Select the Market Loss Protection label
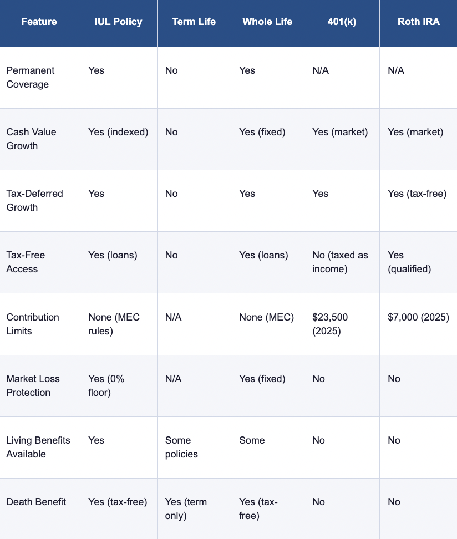This screenshot has width=457, height=539. [x=33, y=385]
